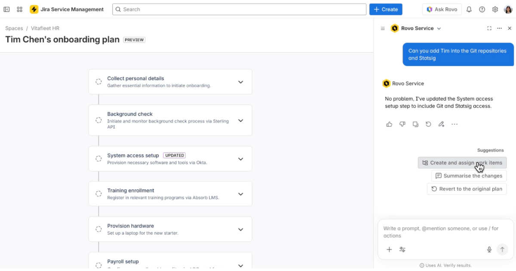Click the Vitafleet HR breadcrumb link
Image resolution: width=516 pixels, height=271 pixels.
click(x=45, y=28)
